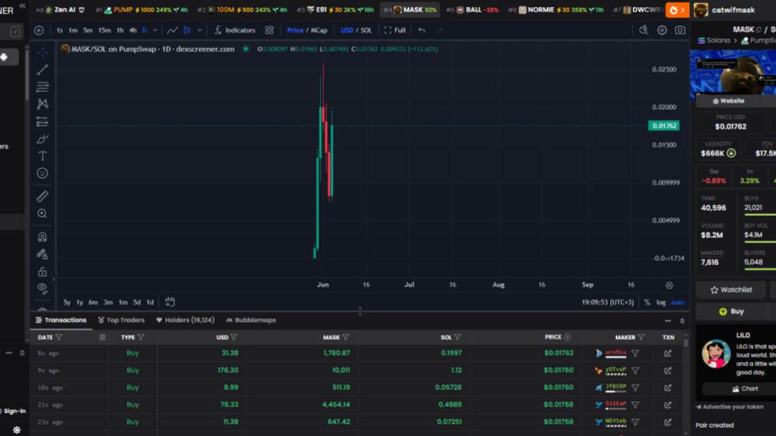Click the green Buy button
776x436 pixels.
[x=732, y=311]
